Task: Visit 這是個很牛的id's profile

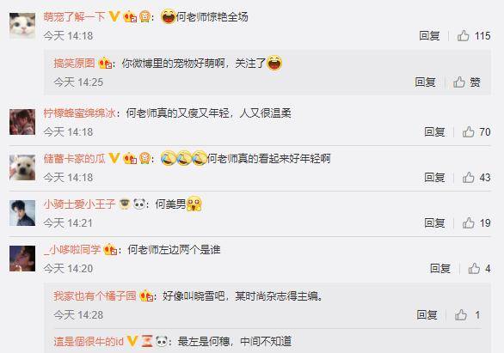Action: coord(89,341)
